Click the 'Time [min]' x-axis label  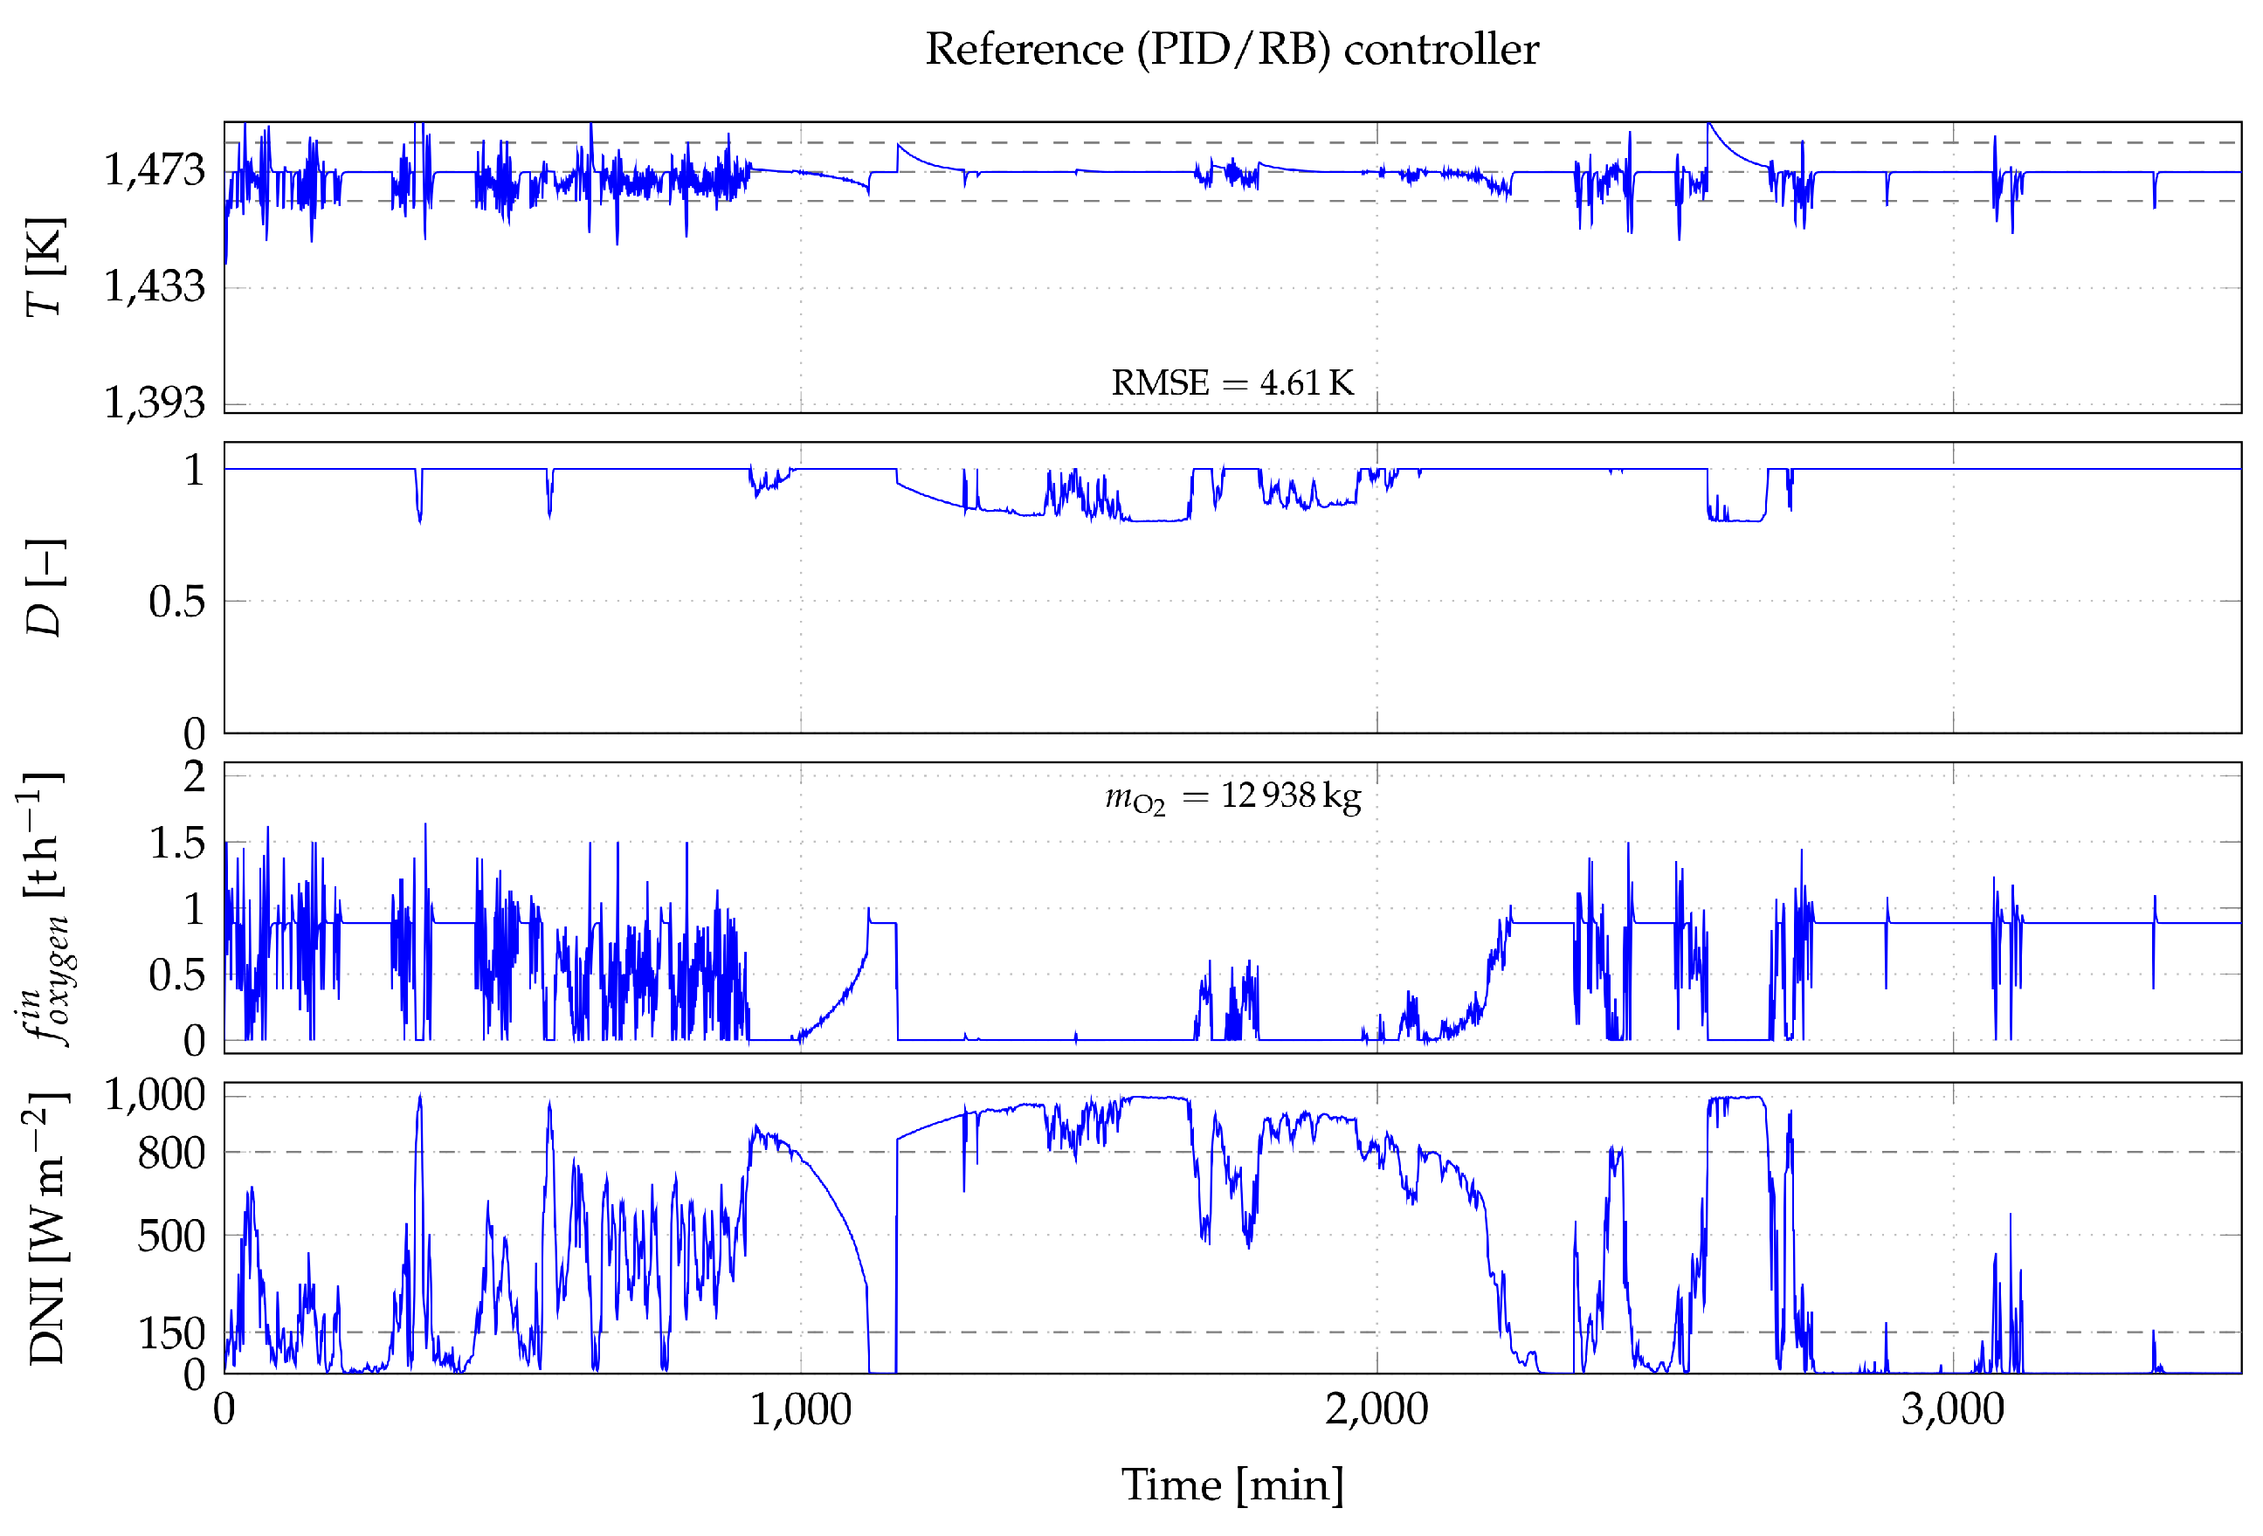1232,1485
